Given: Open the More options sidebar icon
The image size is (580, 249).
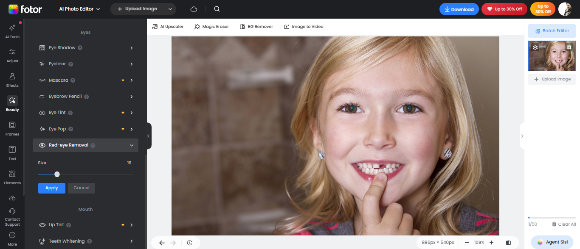Looking at the screenshot, I should (x=12, y=235).
